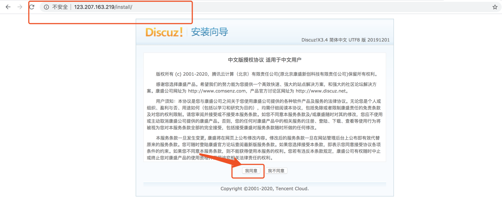Click the URL http://www.comsenz.com in the agreement
This screenshot has width=502, height=224.
tap(217, 91)
